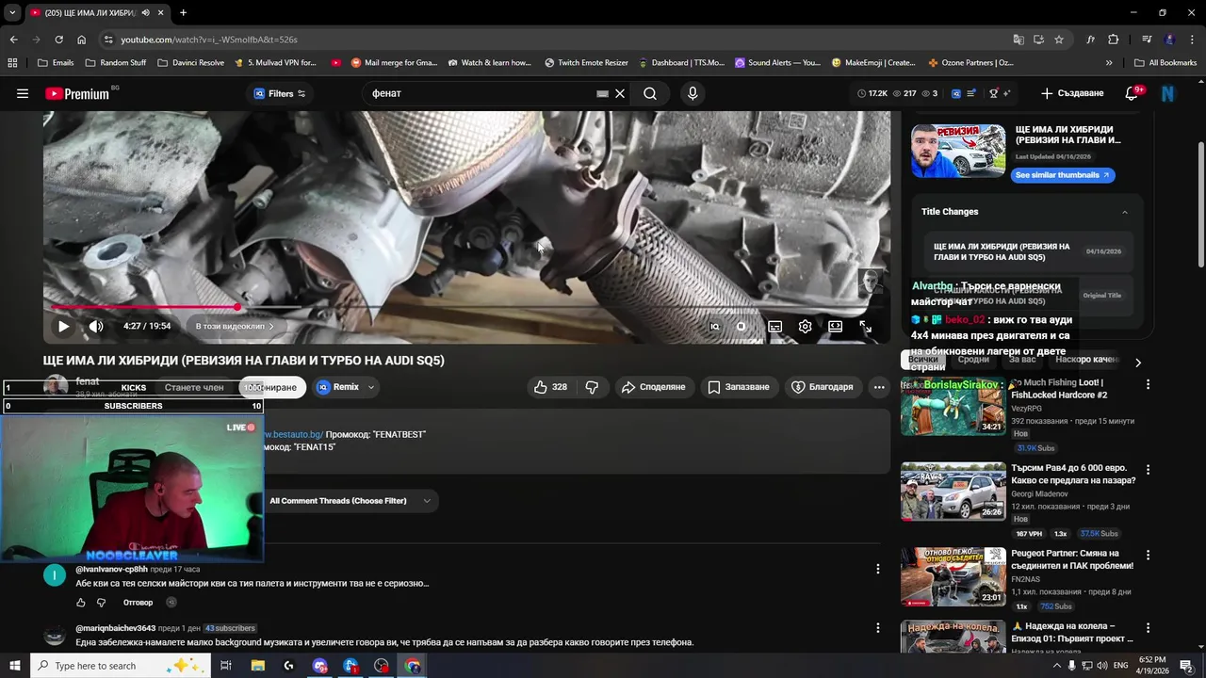The image size is (1206, 678).
Task: Open the Remix dropdown
Action: coord(346,387)
